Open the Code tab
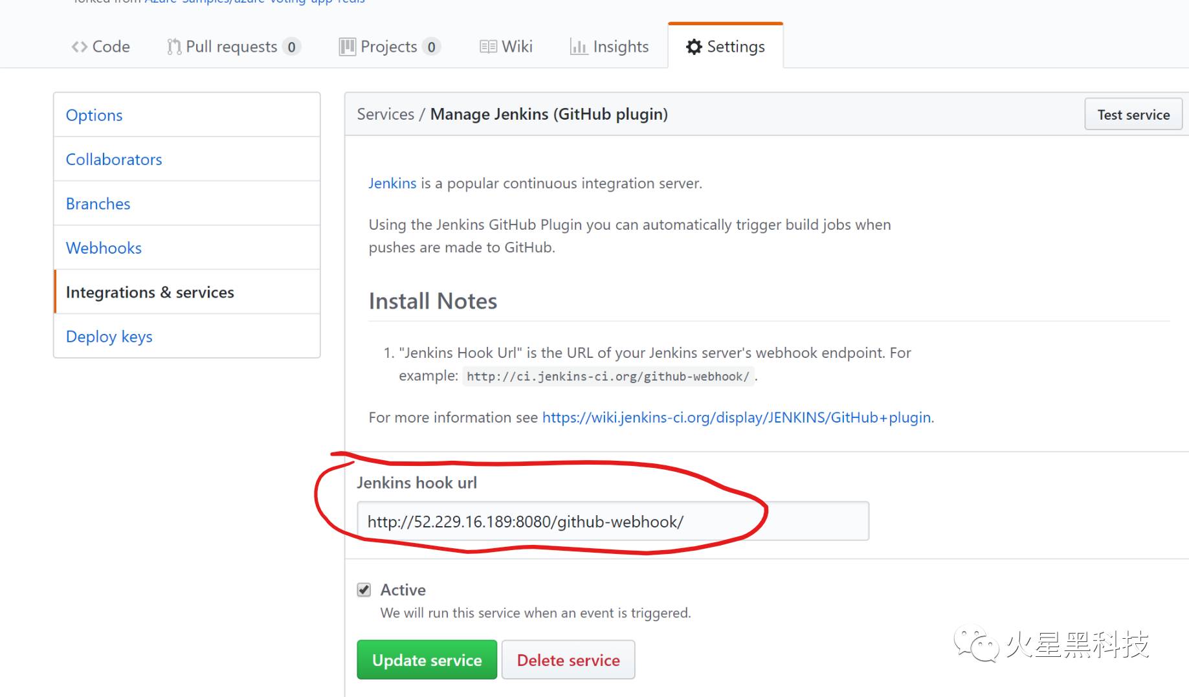This screenshot has width=1189, height=697. pos(100,47)
